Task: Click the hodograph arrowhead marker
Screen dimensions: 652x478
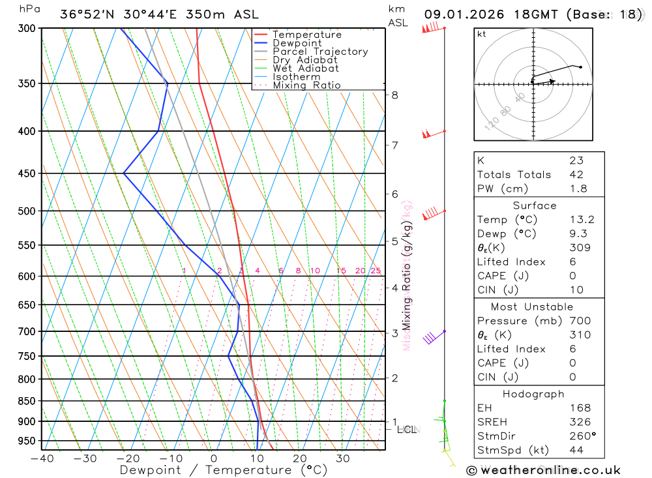Action: tap(552, 82)
